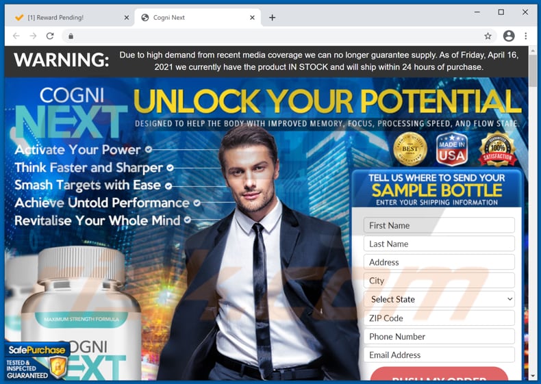The width and height of the screenshot is (541, 384).
Task: Click the globe favicon on Cogni Next tab
Action: pyautogui.click(x=145, y=18)
